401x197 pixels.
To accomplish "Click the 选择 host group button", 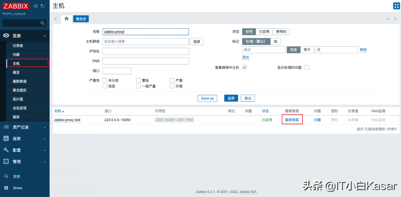I will point(197,42).
